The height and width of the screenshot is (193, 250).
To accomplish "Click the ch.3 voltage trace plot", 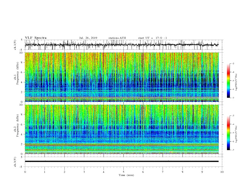I will (x=124, y=162).
